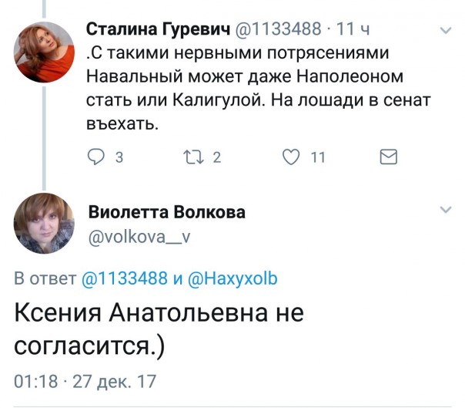Retweet the Сталина Гуревич tweet
The height and width of the screenshot is (408, 465).
(194, 157)
